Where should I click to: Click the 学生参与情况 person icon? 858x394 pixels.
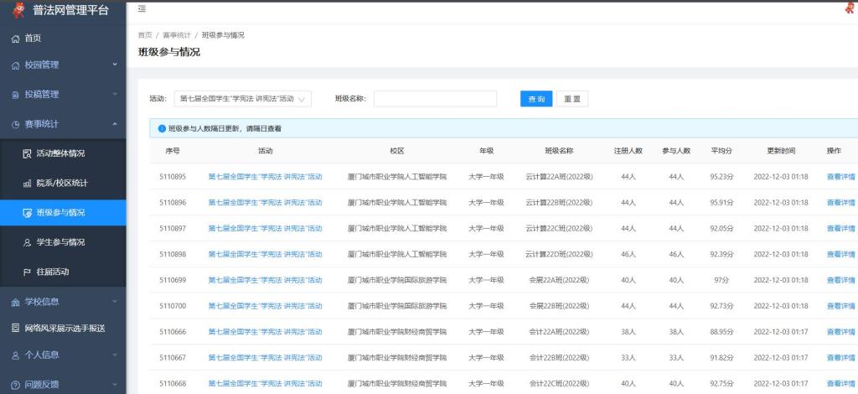point(26,242)
